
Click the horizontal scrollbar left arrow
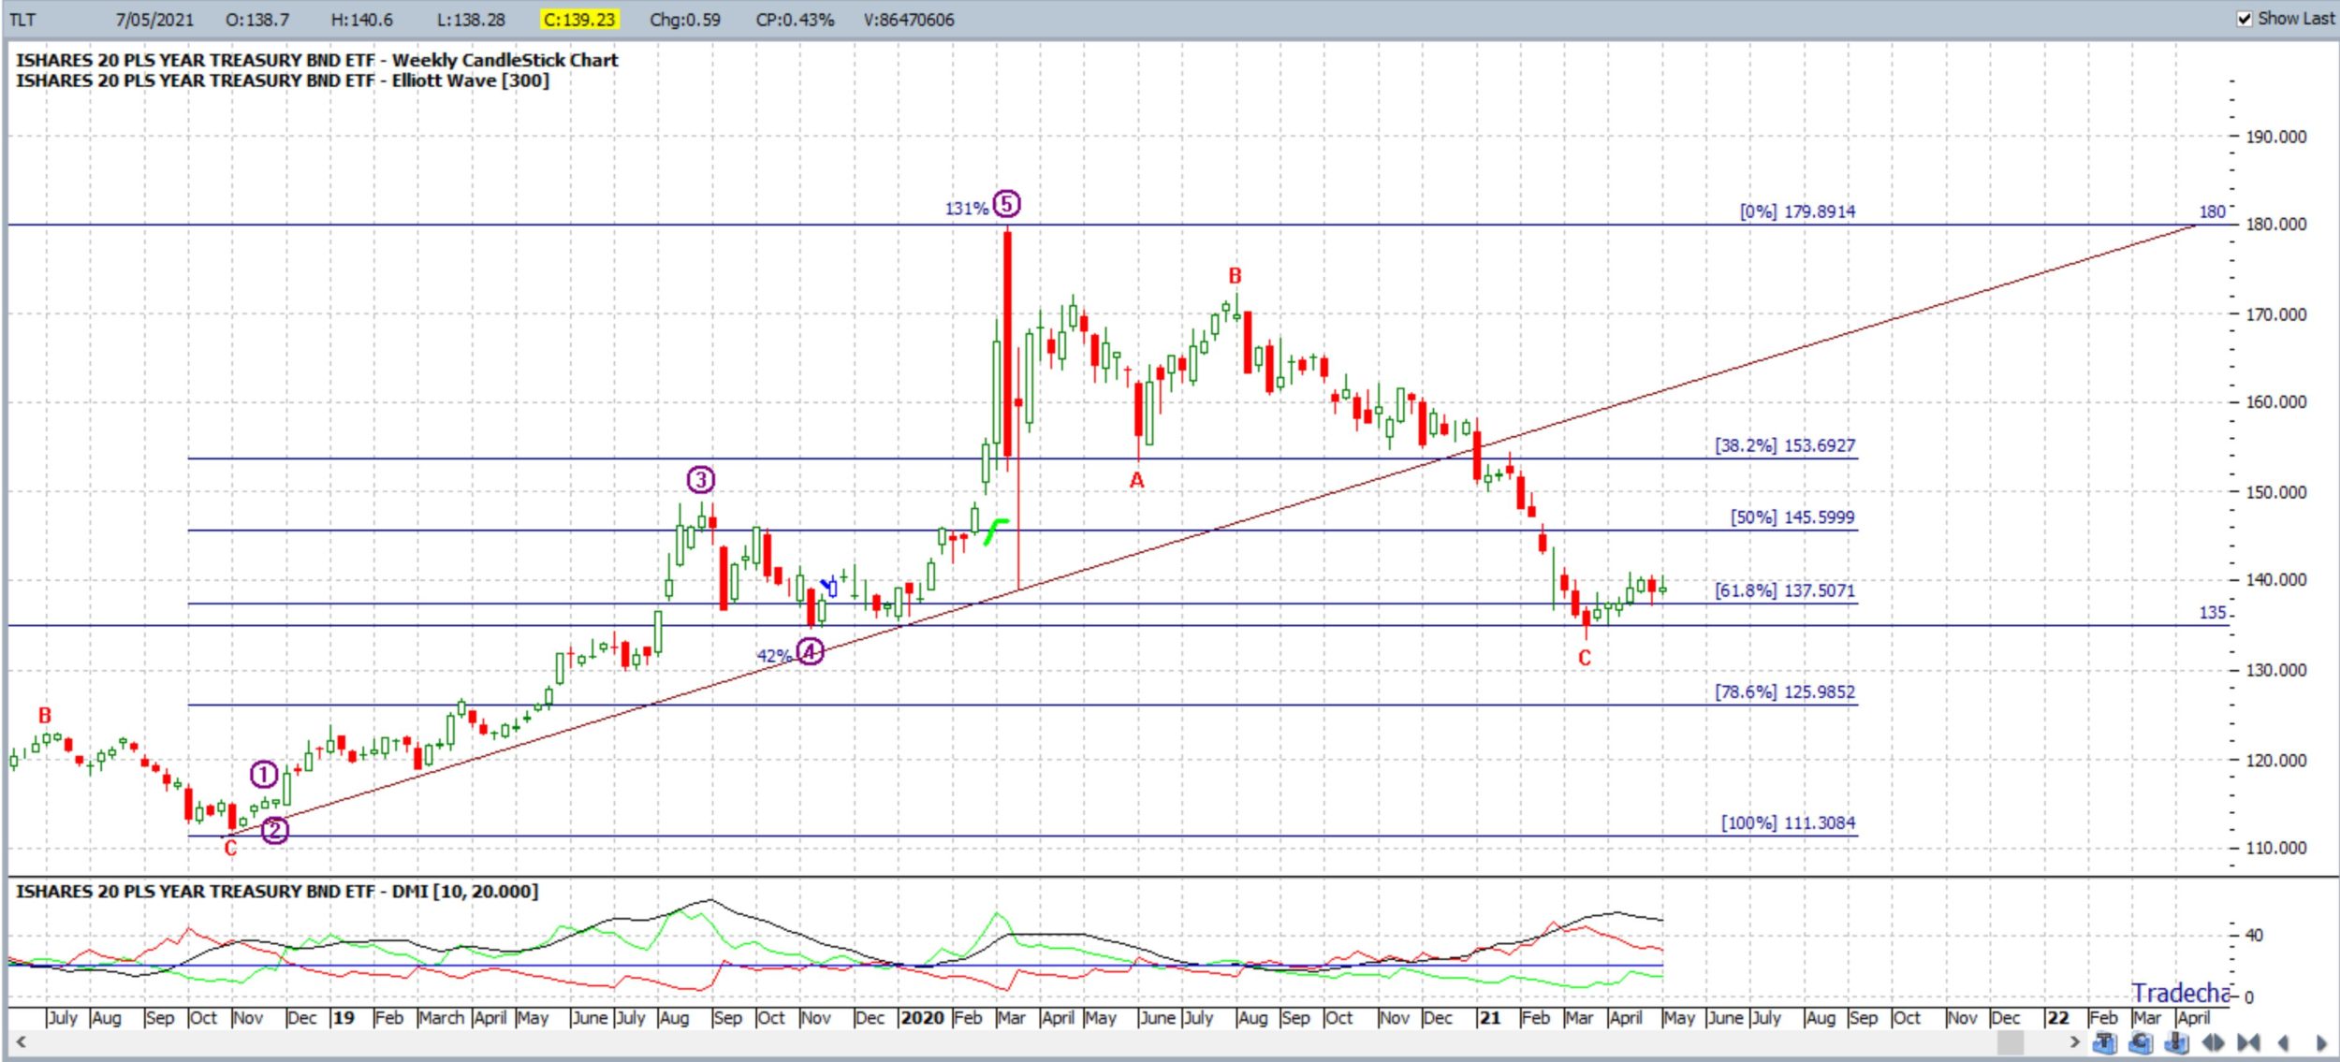tap(20, 1041)
